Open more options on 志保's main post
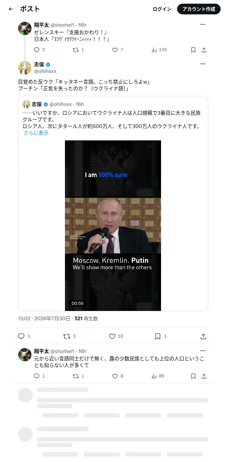Screen dimensions: 226x462 point(203,64)
